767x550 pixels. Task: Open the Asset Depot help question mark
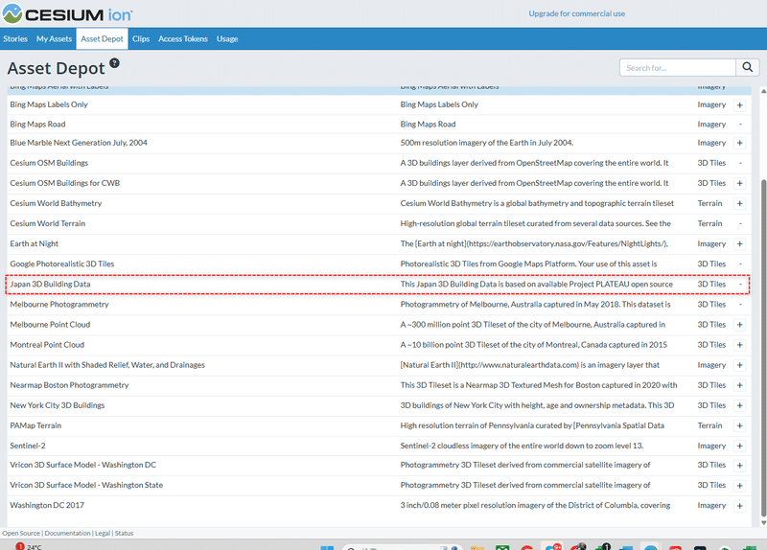[x=114, y=63]
